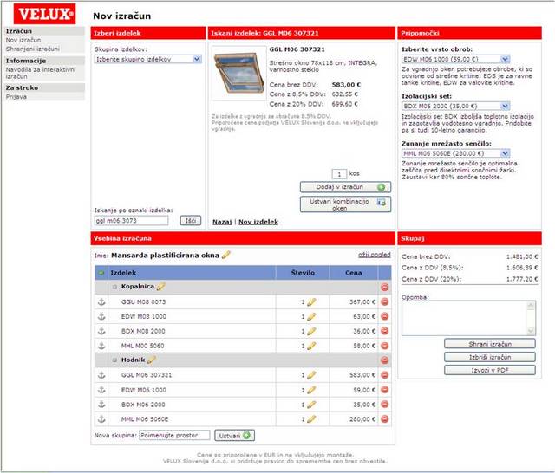Remove the GGU M08 0073 row
Image resolution: width=555 pixels, height=473 pixels.
pyautogui.click(x=384, y=301)
